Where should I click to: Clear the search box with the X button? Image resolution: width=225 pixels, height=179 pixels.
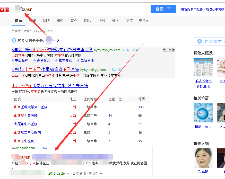tap(146, 9)
